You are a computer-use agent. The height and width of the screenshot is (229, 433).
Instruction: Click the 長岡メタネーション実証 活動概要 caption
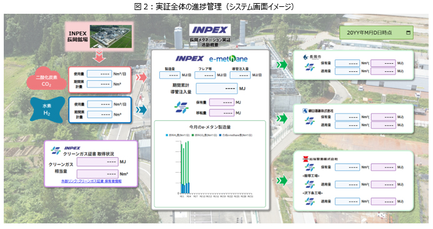[210, 43]
